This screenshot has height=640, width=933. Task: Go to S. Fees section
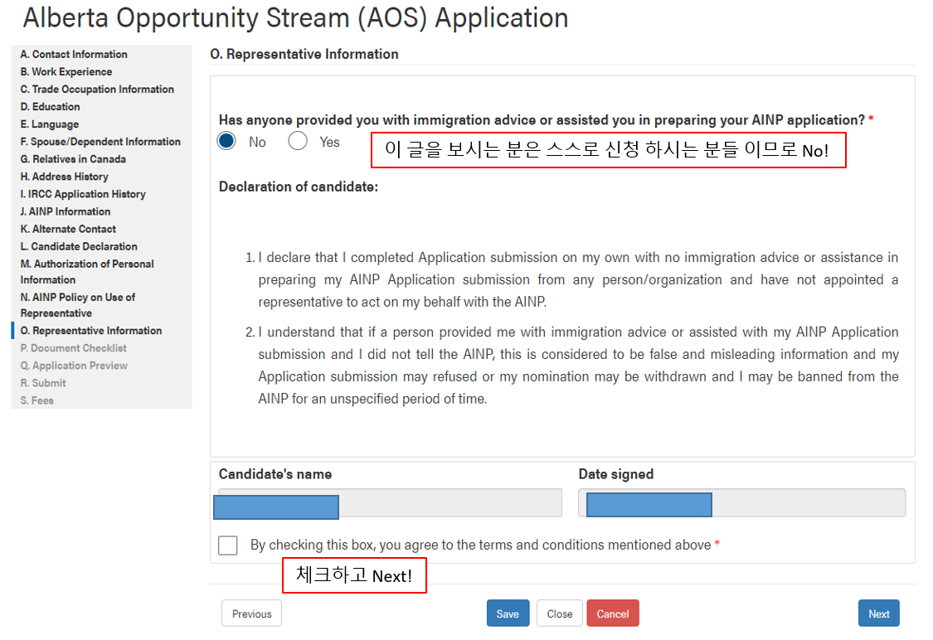pyautogui.click(x=36, y=400)
